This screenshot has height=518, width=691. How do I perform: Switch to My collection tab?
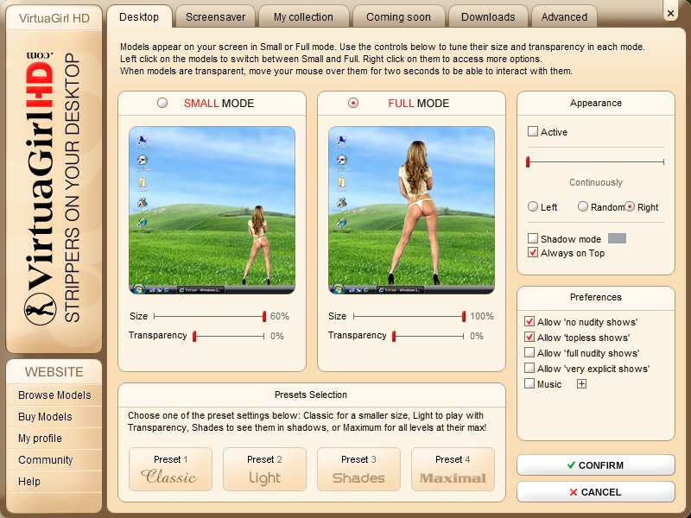pos(303,17)
